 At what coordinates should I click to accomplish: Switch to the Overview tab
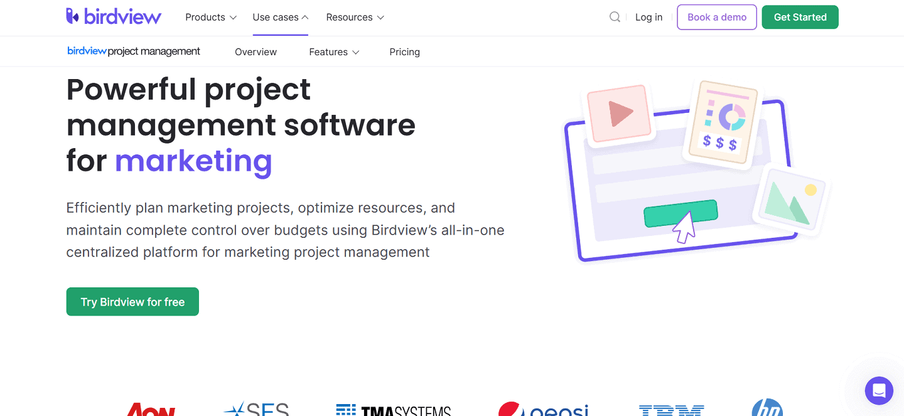(256, 51)
